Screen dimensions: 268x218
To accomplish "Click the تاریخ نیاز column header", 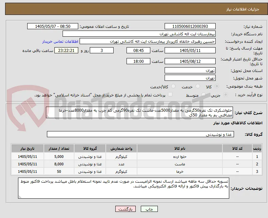I will (x=27, y=148).
